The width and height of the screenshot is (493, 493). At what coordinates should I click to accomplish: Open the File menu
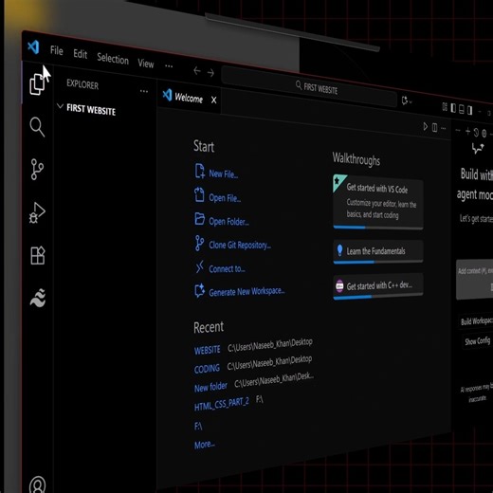[57, 50]
